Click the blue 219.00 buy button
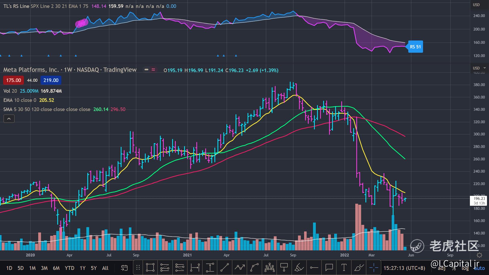Screen dimensions: 489x275 (x=51, y=80)
